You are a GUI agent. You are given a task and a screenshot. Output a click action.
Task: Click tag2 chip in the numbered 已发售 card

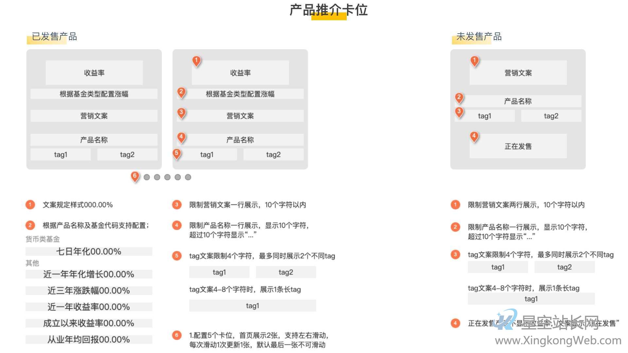coord(273,155)
